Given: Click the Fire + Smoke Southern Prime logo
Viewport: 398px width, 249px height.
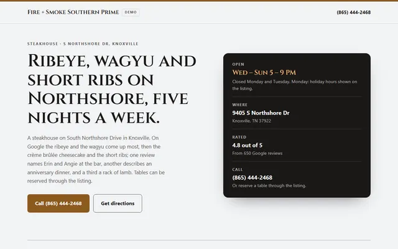Looking at the screenshot, I should pyautogui.click(x=73, y=12).
